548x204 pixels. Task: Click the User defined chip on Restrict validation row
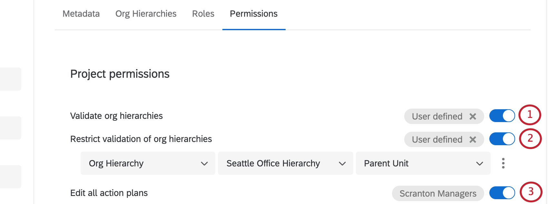click(437, 139)
